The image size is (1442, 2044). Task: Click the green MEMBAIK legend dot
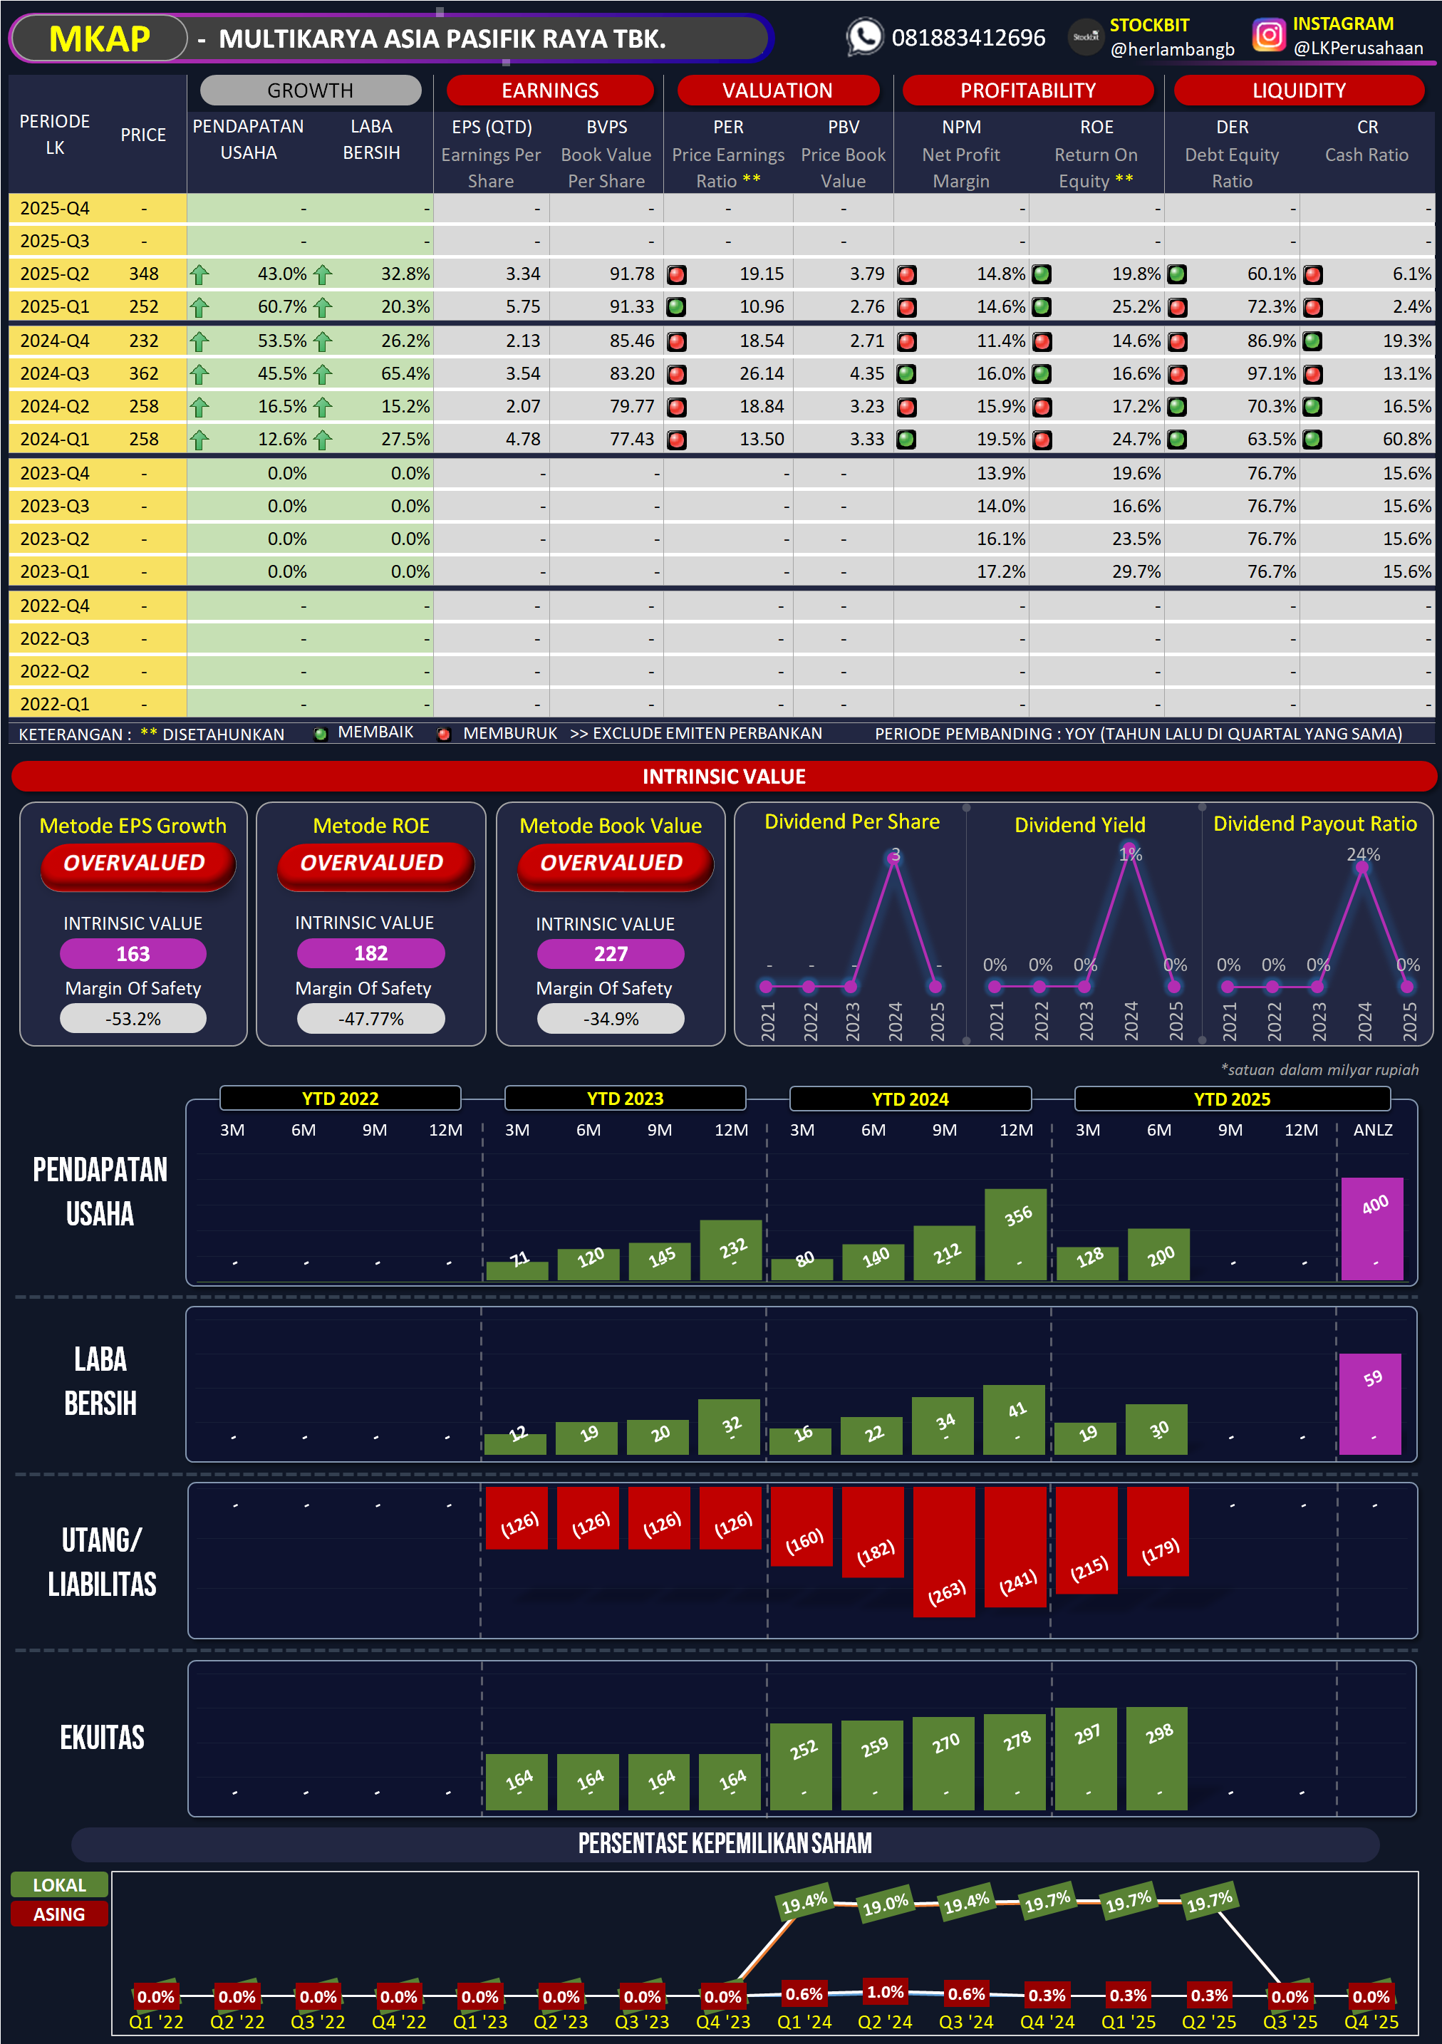coord(321,734)
